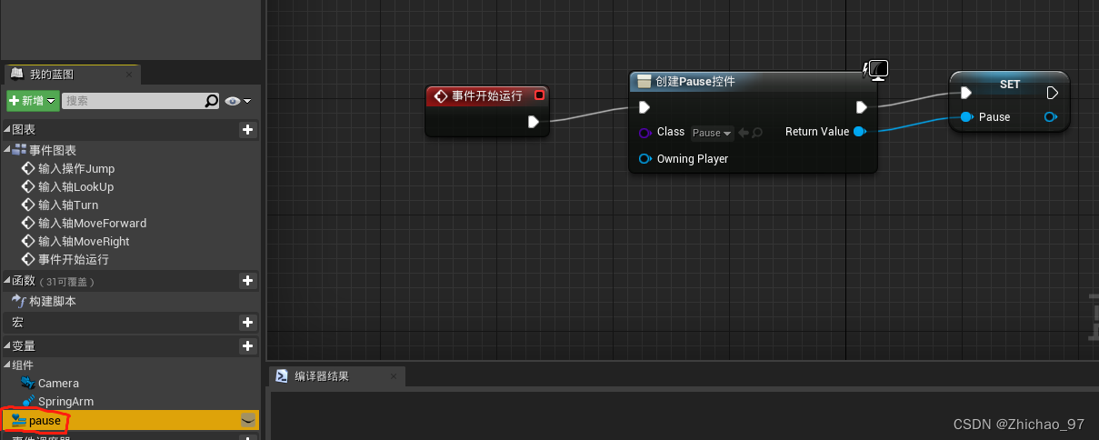This screenshot has width=1099, height=440.
Task: Collapse the 函数 section
Action: tap(6, 281)
